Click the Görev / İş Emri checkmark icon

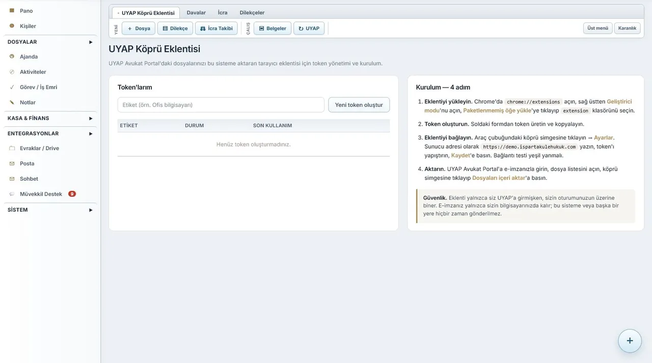point(12,87)
